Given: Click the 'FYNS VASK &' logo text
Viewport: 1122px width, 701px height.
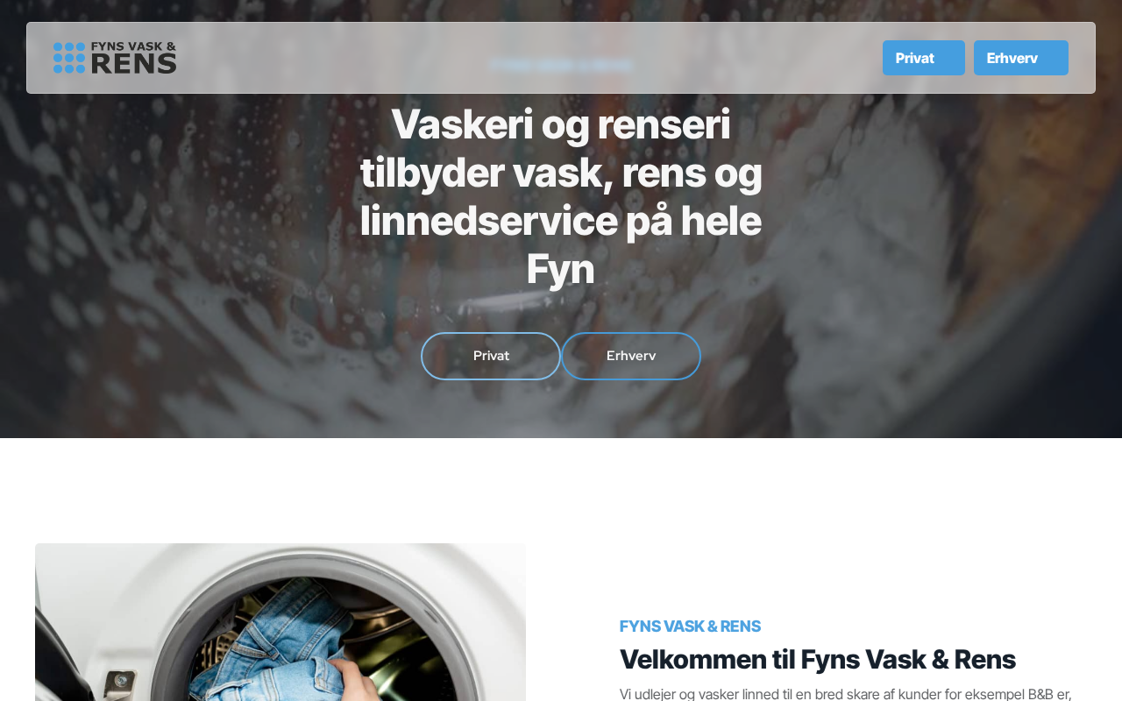Looking at the screenshot, I should (133, 46).
